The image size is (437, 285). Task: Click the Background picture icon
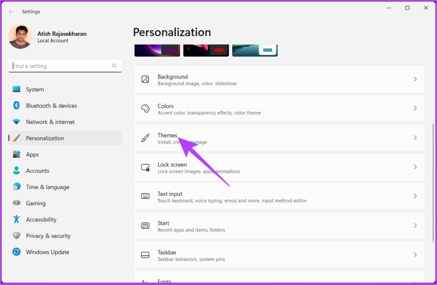(145, 79)
